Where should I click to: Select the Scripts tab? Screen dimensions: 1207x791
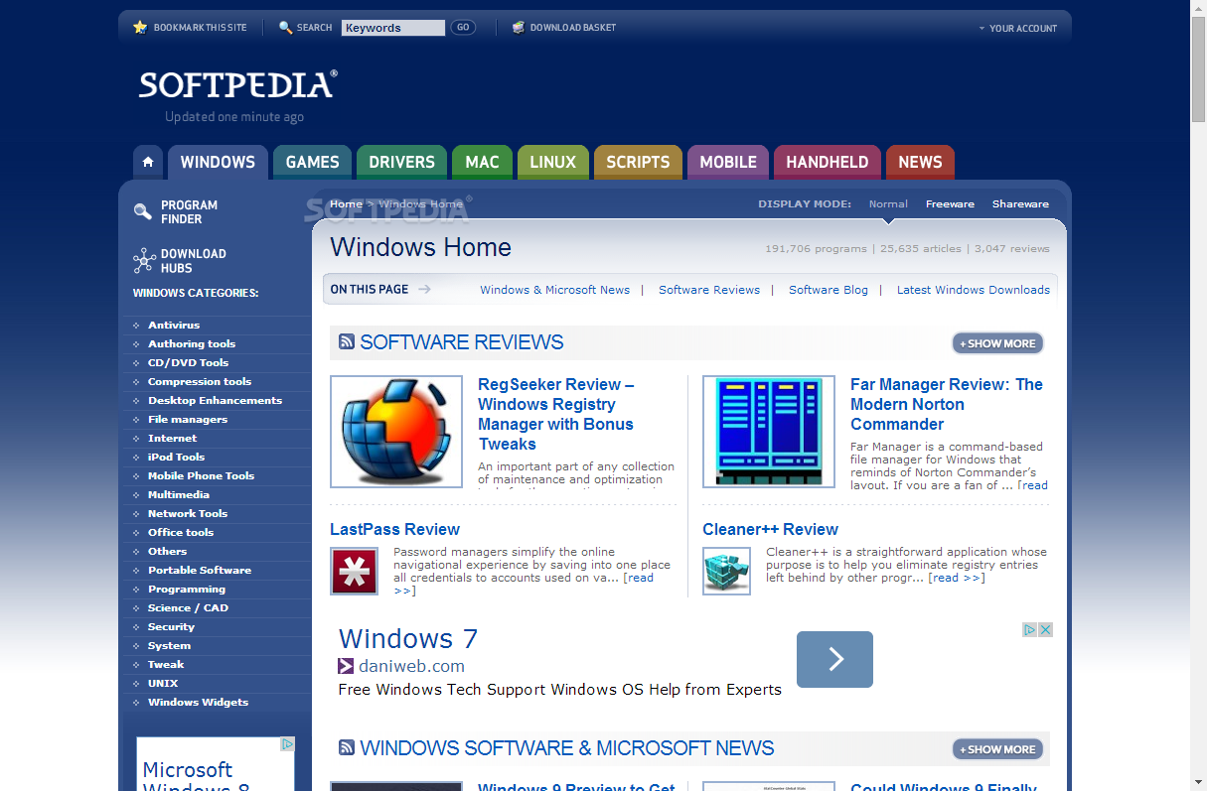pyautogui.click(x=638, y=162)
